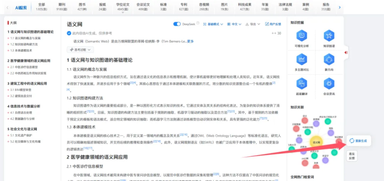Image resolution: width=384 pixels, height=181 pixels.
Task: Click the blue AI-generated checkmark badge
Action: click(x=69, y=33)
